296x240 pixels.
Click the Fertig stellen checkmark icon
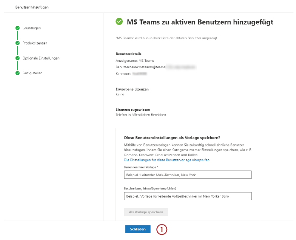point(18,73)
